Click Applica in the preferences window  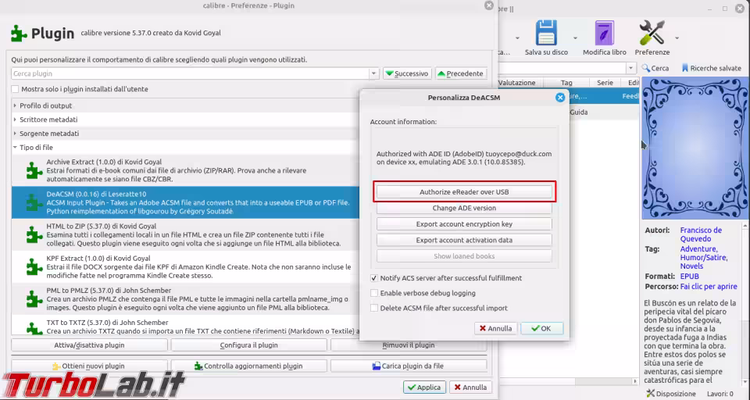coord(425,387)
